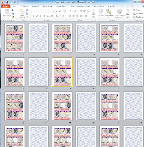The image size is (144, 147).
Task: Switch to the Einfügen ribbon tab
Action: tap(24, 6)
